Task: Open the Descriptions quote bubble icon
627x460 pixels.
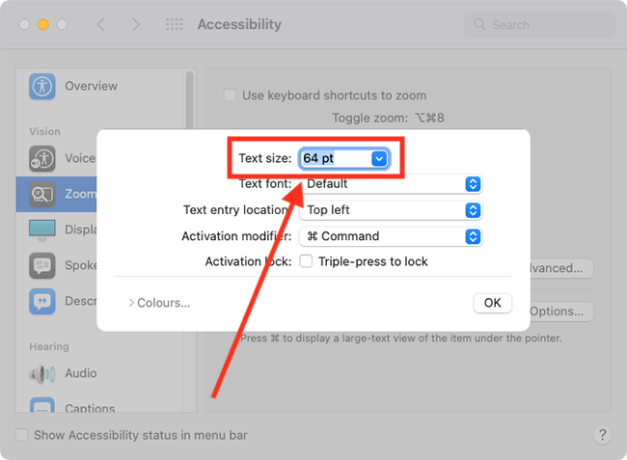Action: pos(42,301)
